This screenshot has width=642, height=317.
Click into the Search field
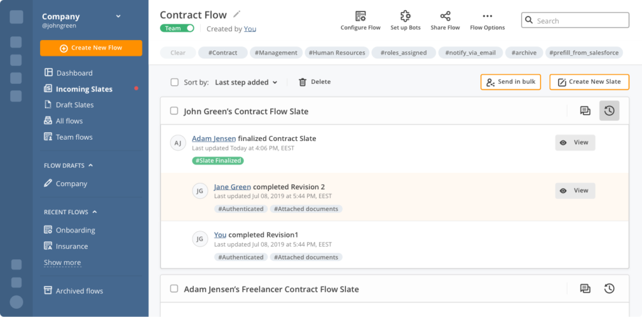tap(575, 21)
